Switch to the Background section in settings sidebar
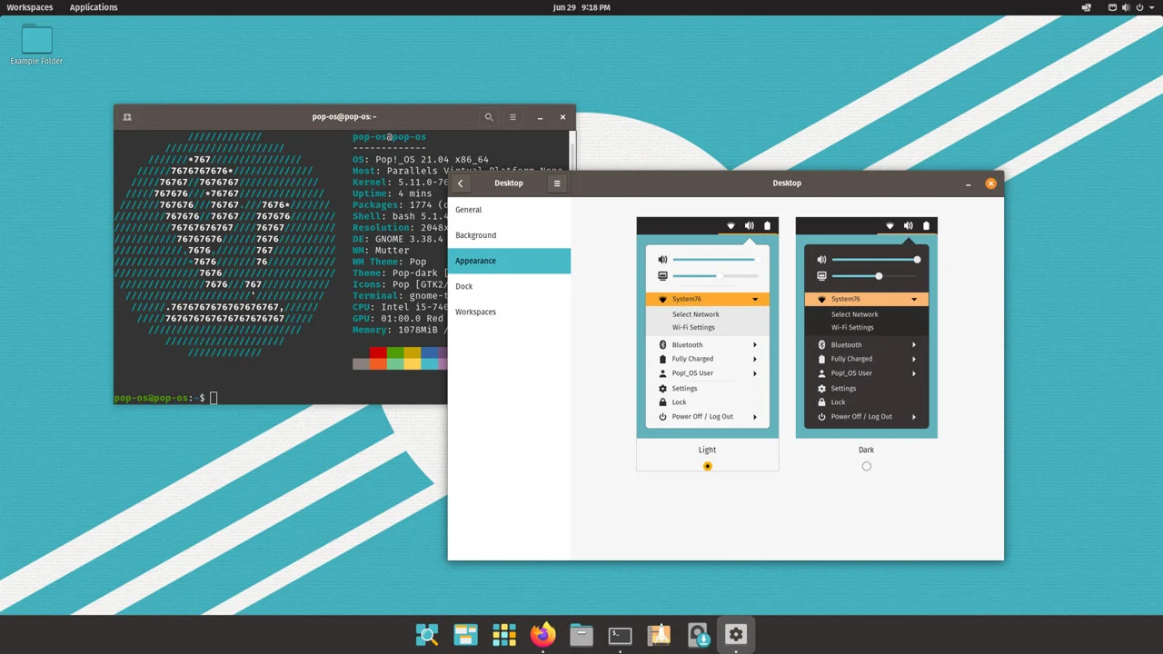Screen dimensions: 1163x654 click(x=475, y=234)
